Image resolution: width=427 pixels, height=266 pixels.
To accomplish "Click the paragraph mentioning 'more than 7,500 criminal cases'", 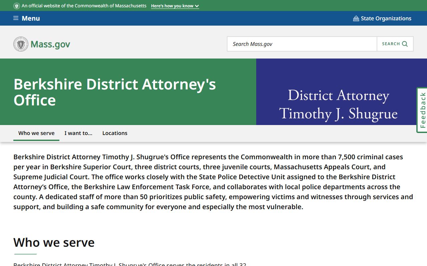I will tap(213, 182).
